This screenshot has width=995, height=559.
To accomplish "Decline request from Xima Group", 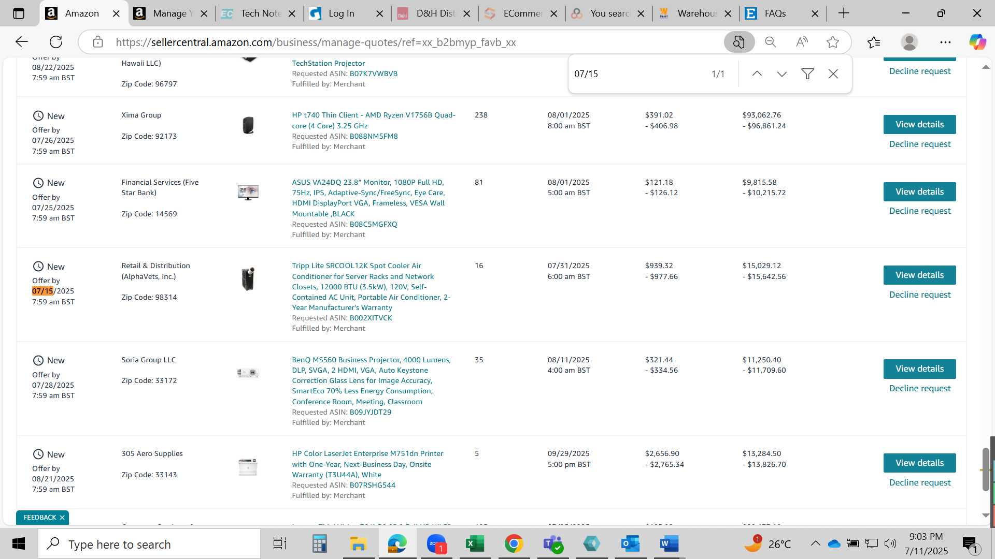I will click(920, 144).
